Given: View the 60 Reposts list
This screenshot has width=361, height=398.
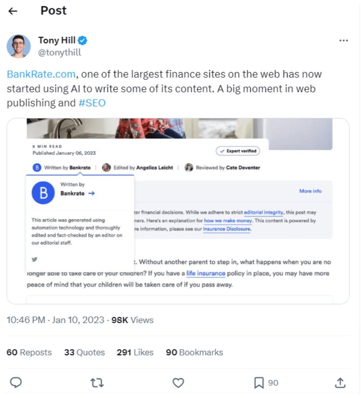Looking at the screenshot, I should (29, 352).
